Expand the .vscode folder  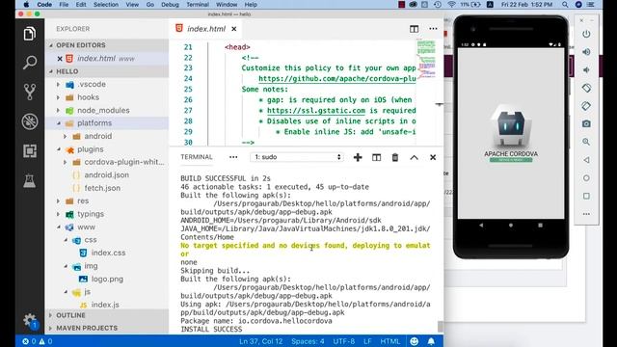click(58, 84)
